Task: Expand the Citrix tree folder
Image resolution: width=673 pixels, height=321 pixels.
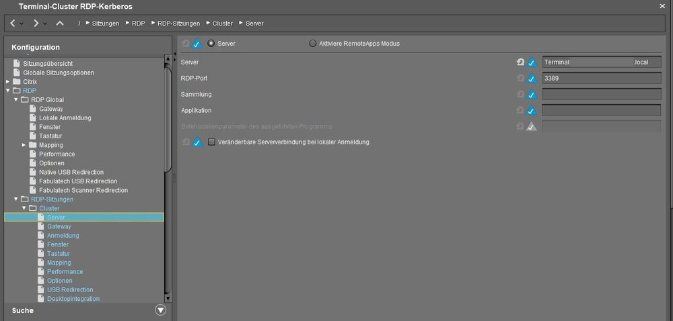Action: [7, 81]
